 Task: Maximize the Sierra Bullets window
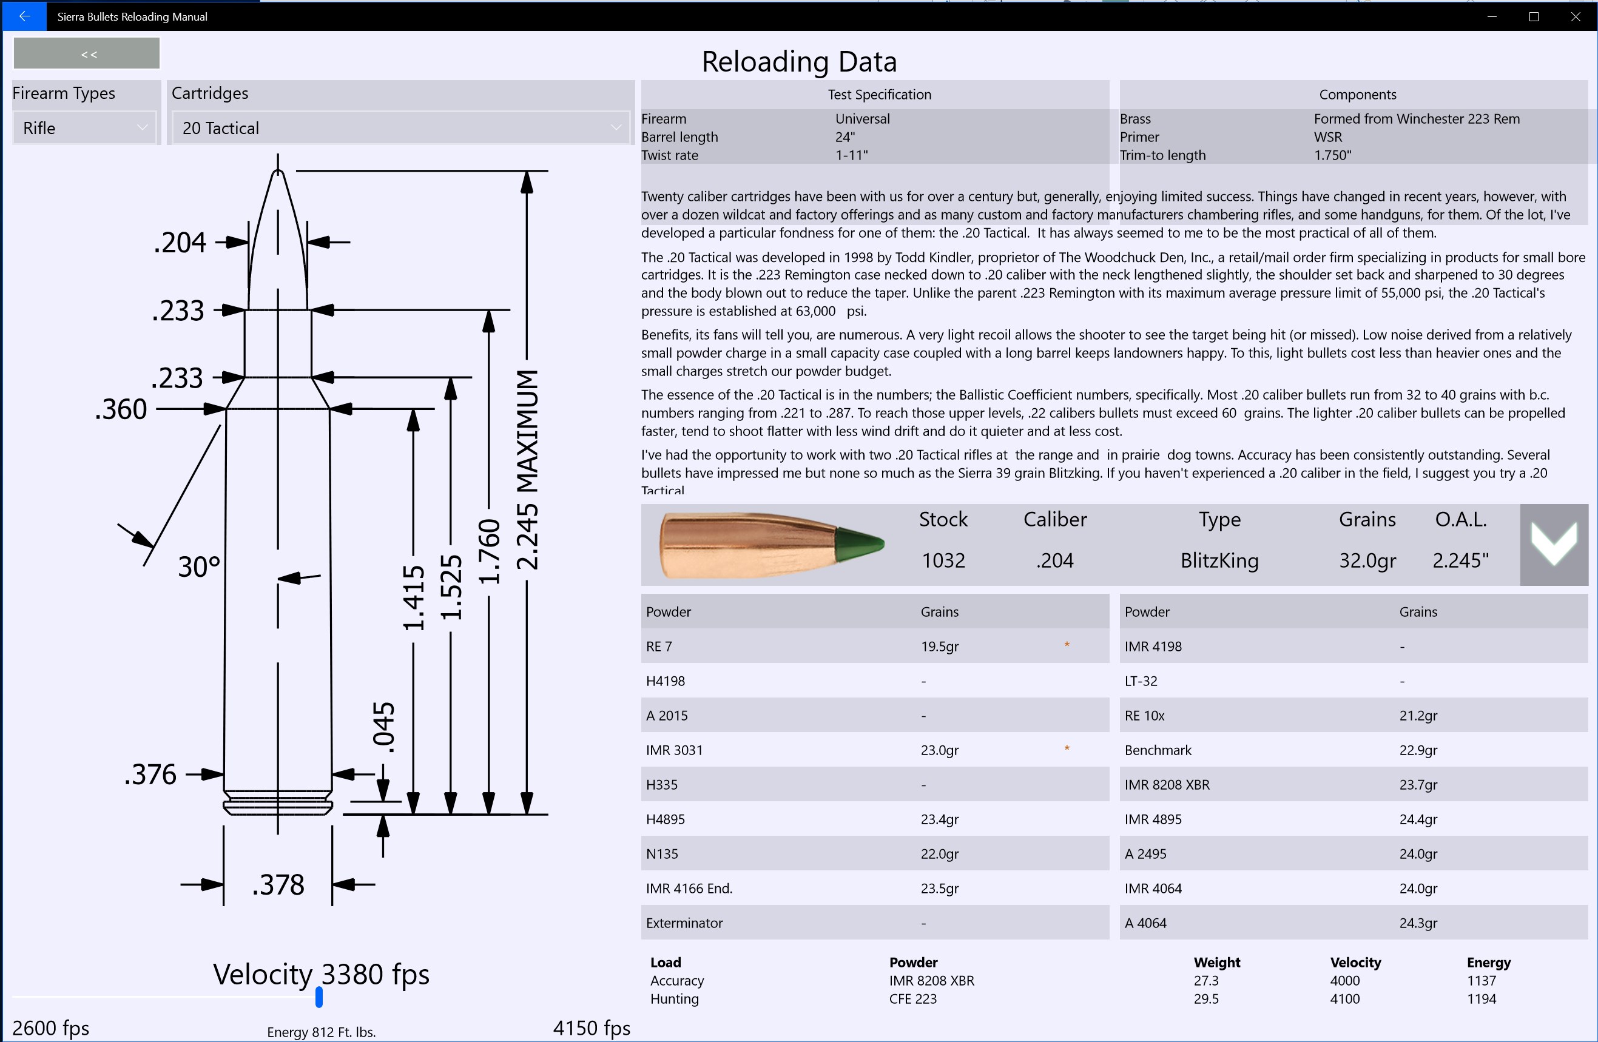pyautogui.click(x=1534, y=16)
